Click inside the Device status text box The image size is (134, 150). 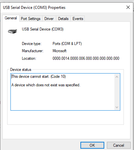tap(63, 92)
